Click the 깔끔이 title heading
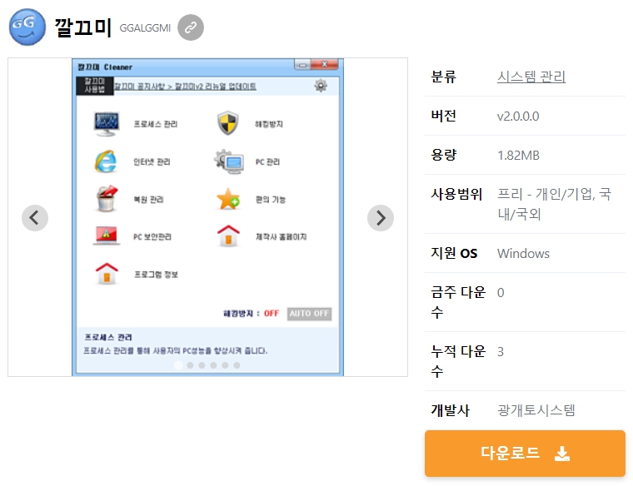Viewport: 633px width, 486px height. click(x=82, y=27)
